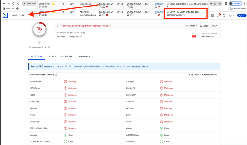Click destination IP magnifier in Misc Attack row
Image resolution: width=247 pixels, height=145 pixels.
(128, 7)
